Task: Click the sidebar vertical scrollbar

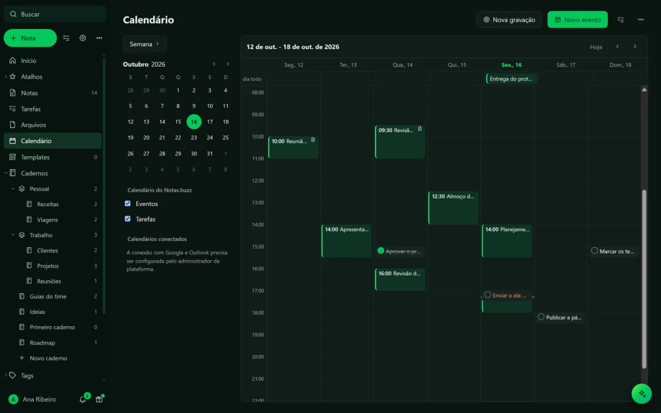Action: coord(104,186)
